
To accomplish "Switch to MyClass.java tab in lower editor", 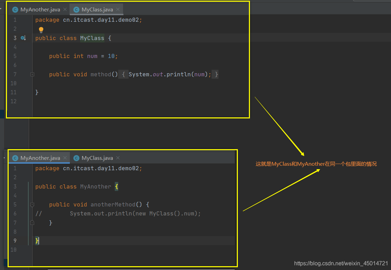I will 97,158.
